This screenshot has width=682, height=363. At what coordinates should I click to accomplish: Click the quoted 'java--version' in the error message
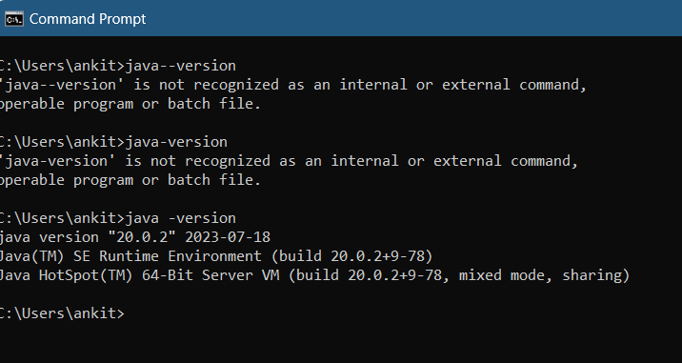pos(59,85)
